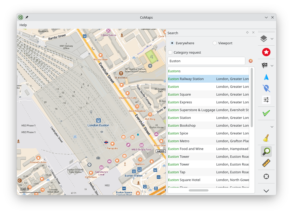Click the Nando's restaurant marker
The image size is (293, 215).
[140, 160]
